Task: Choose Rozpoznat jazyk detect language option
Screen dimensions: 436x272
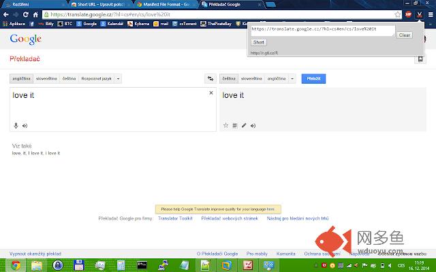Action: click(95, 79)
